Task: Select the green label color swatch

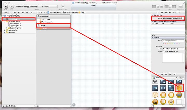Action: tap(172, 44)
